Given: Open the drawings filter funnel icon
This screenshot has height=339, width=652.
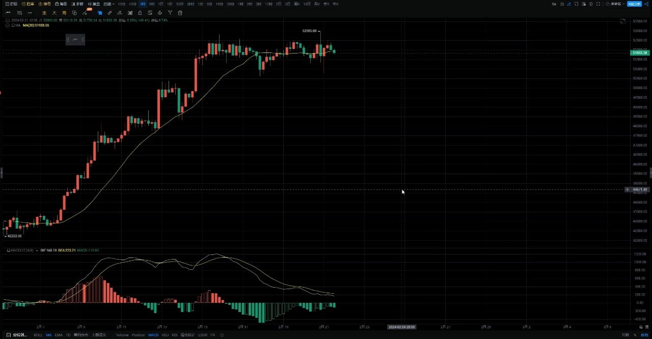Looking at the screenshot, I should coord(170,13).
